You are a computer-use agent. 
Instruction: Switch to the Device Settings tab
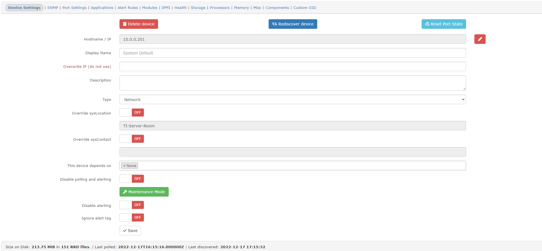tap(24, 8)
